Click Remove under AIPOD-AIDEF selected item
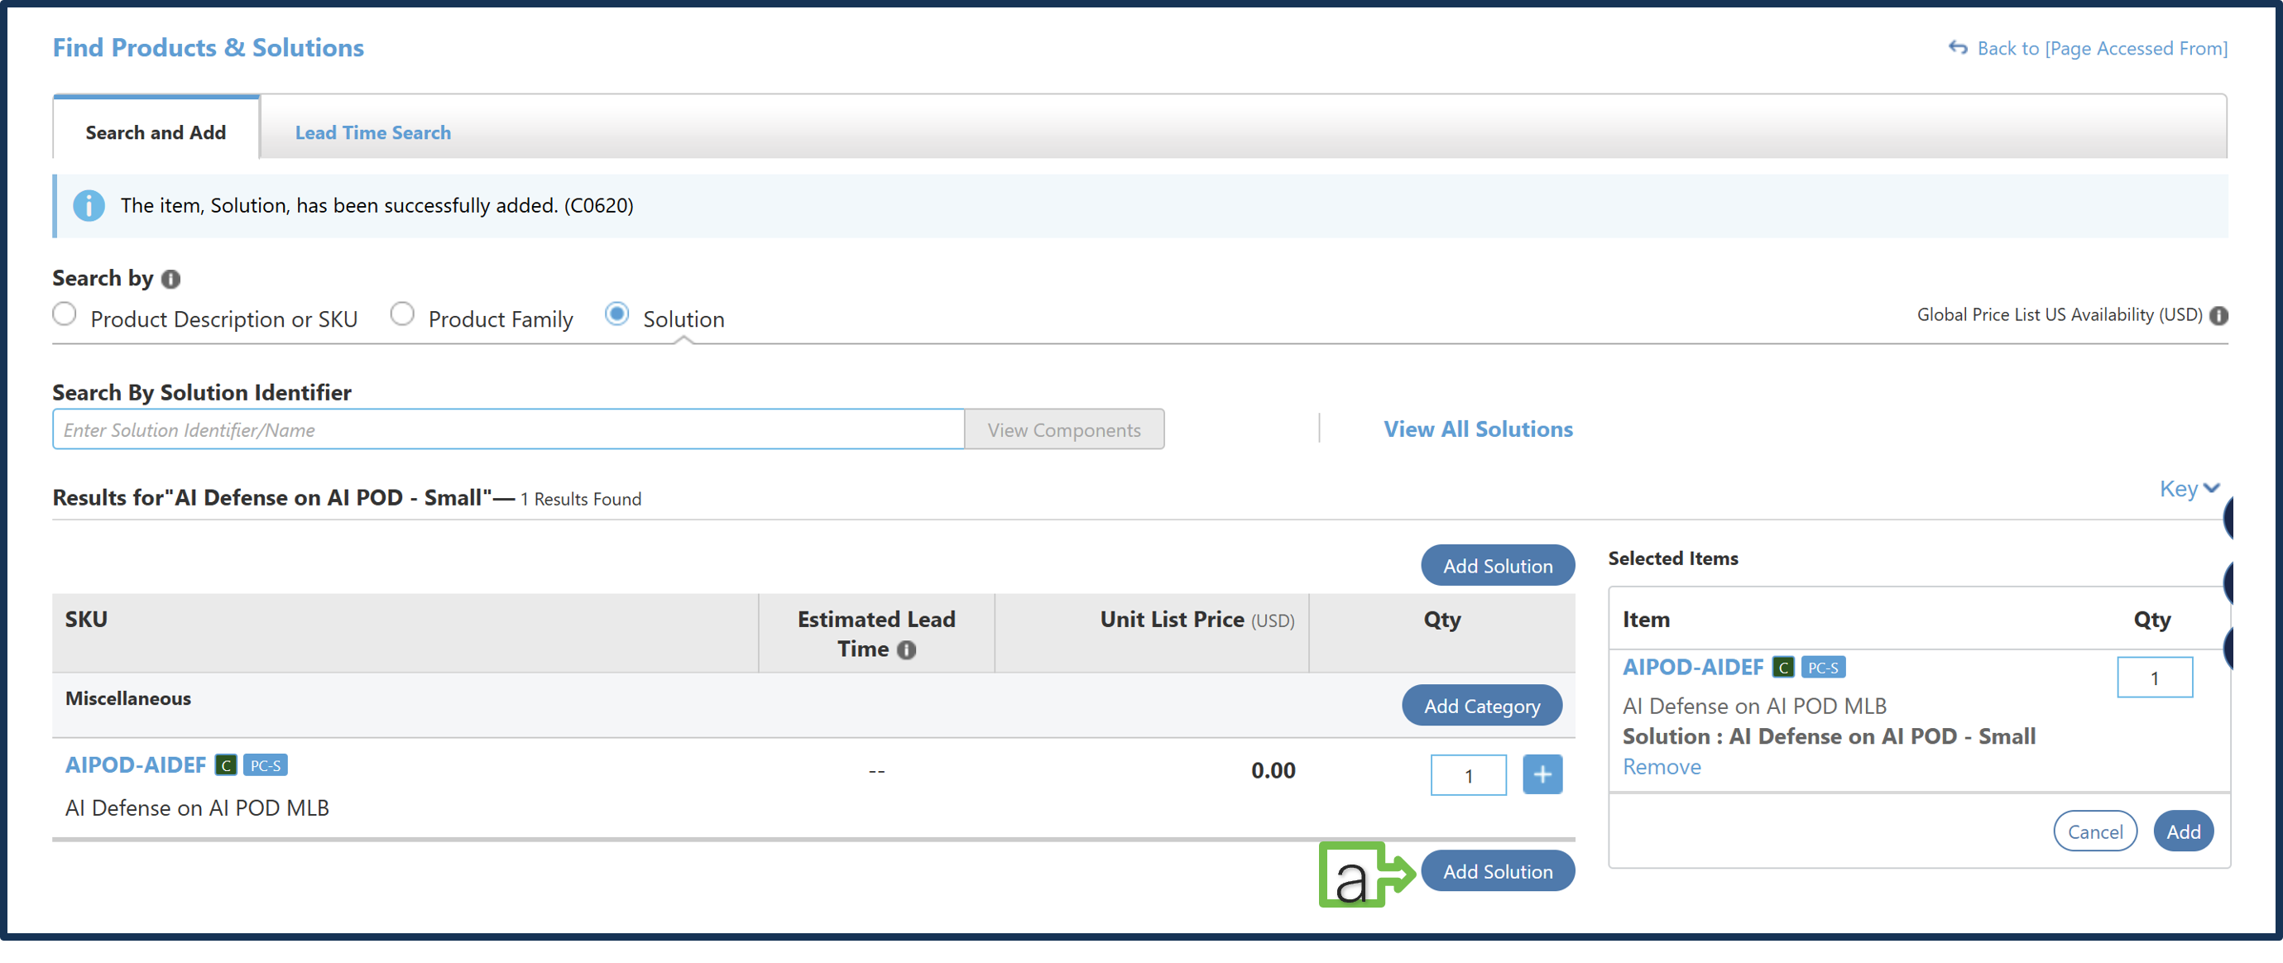This screenshot has width=2283, height=963. pyautogui.click(x=1661, y=766)
